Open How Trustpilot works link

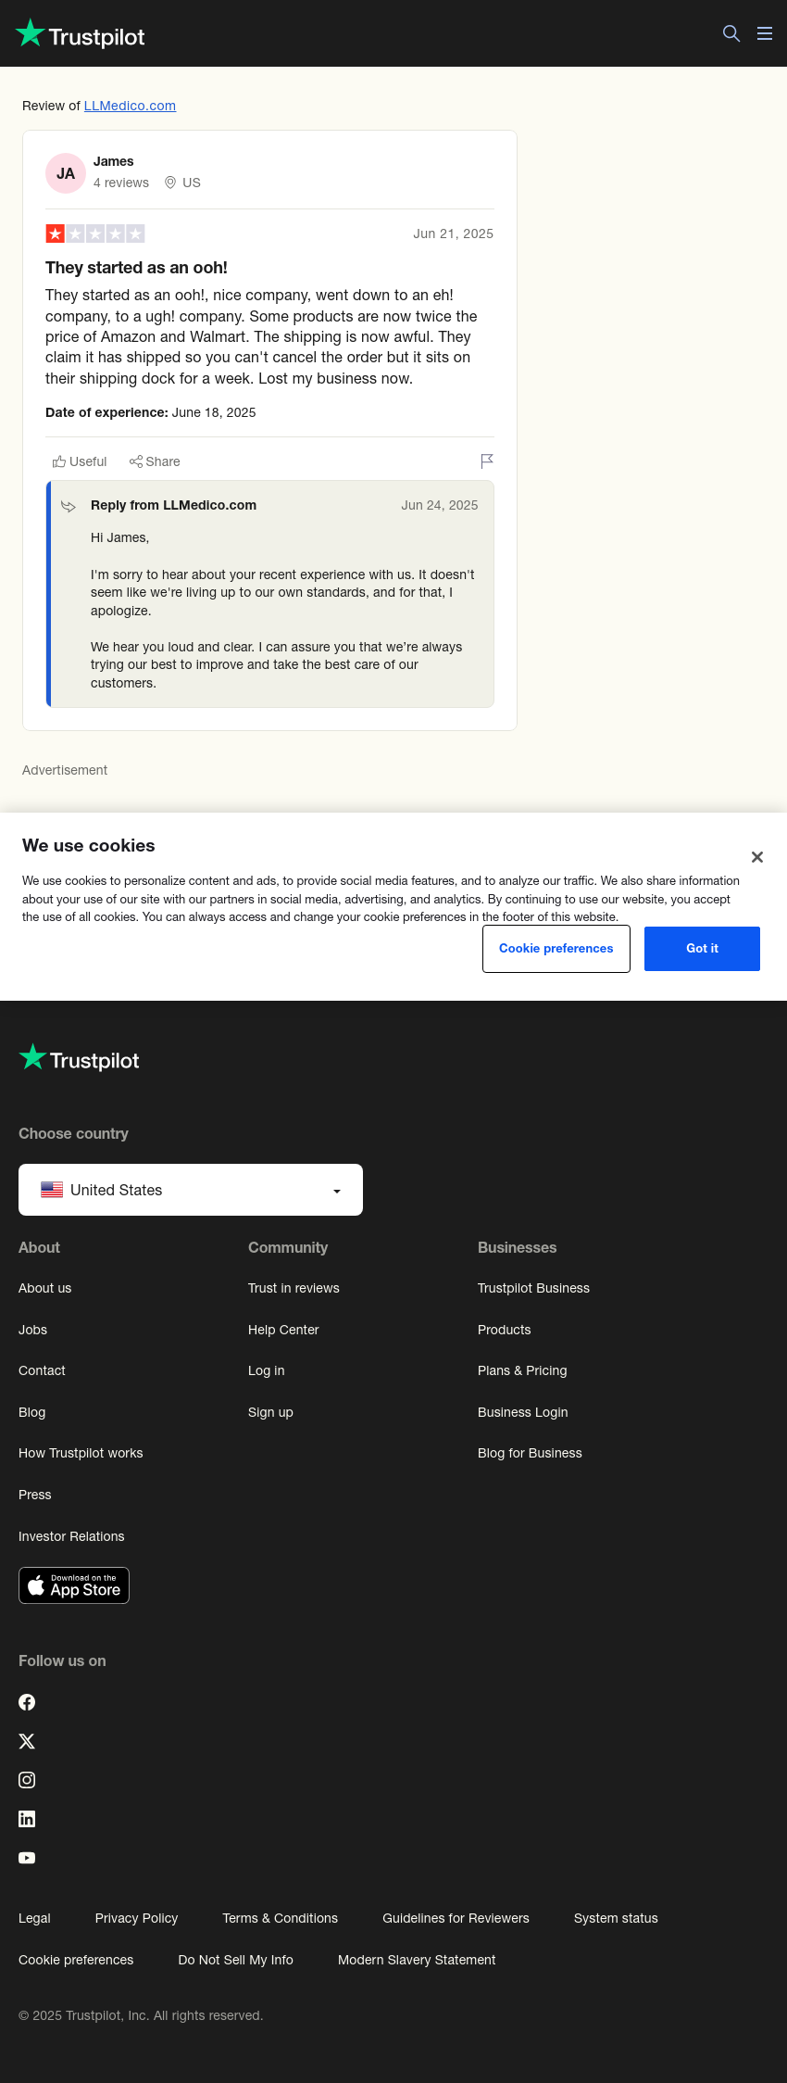(81, 1453)
